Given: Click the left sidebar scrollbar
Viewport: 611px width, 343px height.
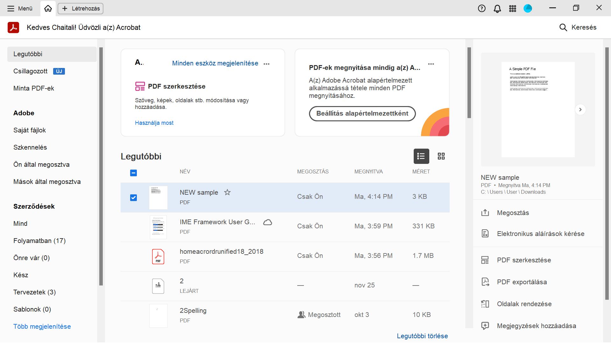Looking at the screenshot, I should (101, 166).
